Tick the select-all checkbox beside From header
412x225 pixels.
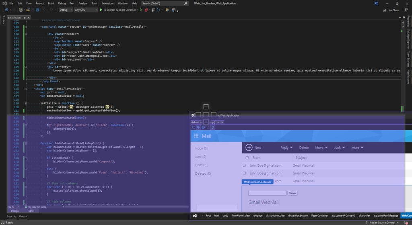pos(247,158)
